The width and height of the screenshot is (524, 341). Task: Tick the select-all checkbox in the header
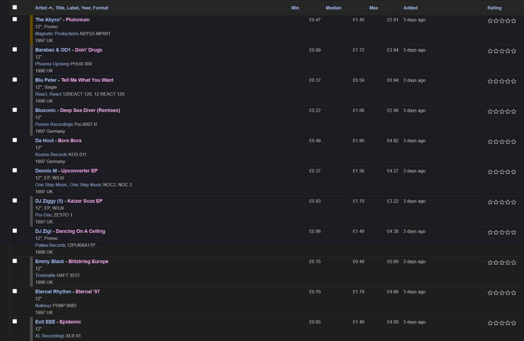click(x=15, y=7)
